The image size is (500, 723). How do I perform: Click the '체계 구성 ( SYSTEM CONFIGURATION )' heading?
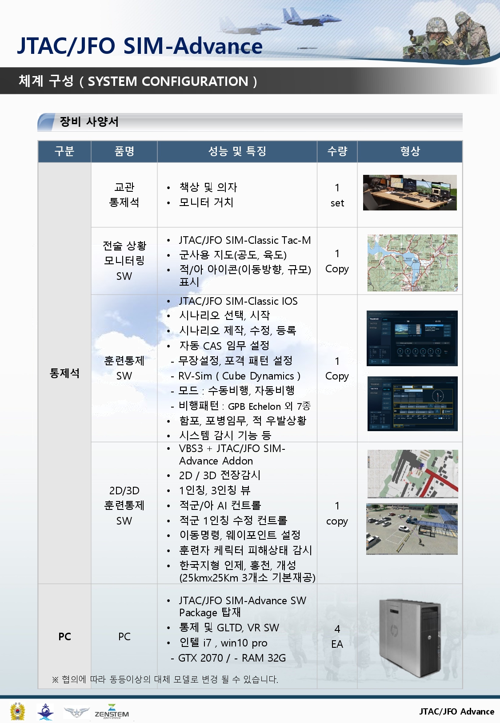(x=138, y=81)
